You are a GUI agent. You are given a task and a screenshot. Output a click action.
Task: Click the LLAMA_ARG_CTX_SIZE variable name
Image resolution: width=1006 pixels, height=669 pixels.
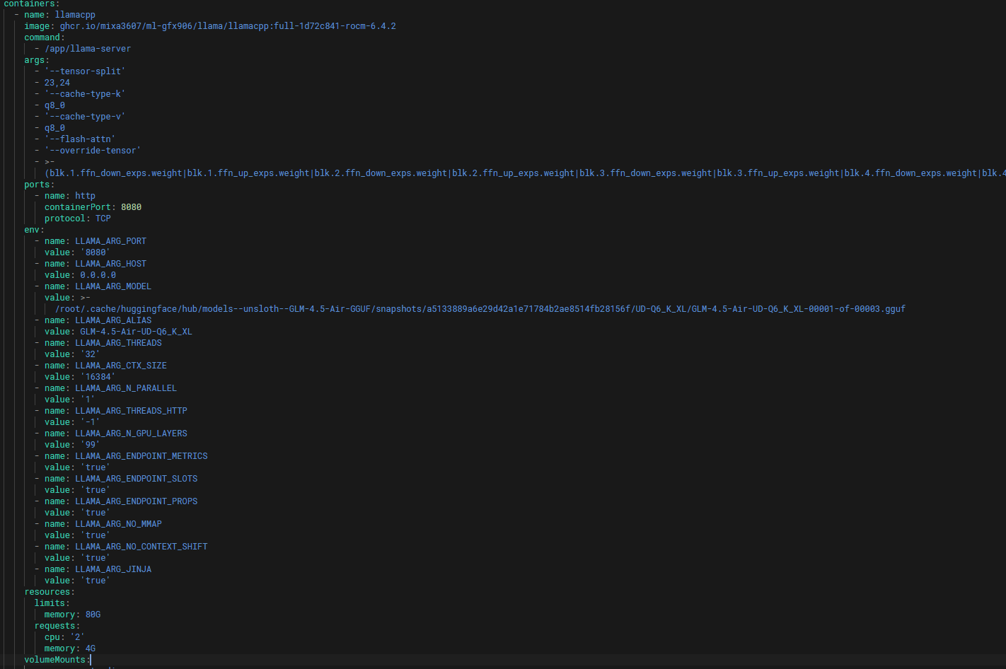coord(121,366)
